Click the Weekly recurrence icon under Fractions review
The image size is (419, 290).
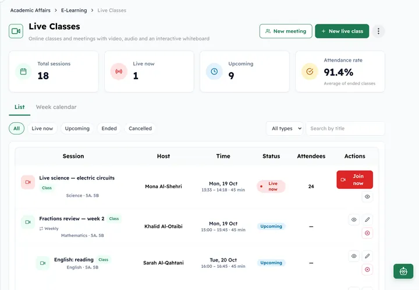pyautogui.click(x=41, y=228)
